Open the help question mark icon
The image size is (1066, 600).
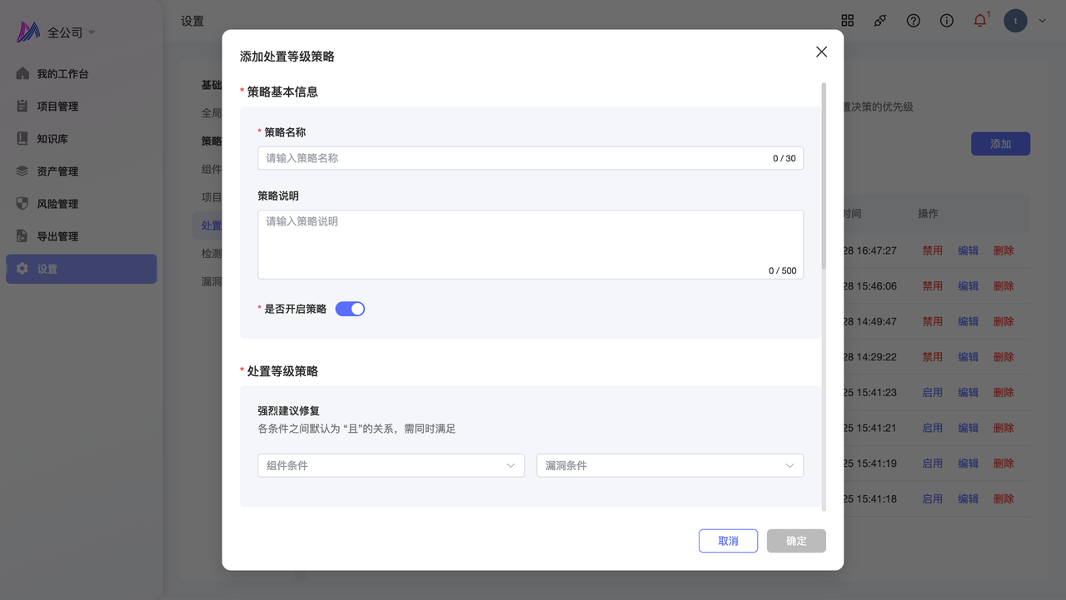pyautogui.click(x=914, y=21)
